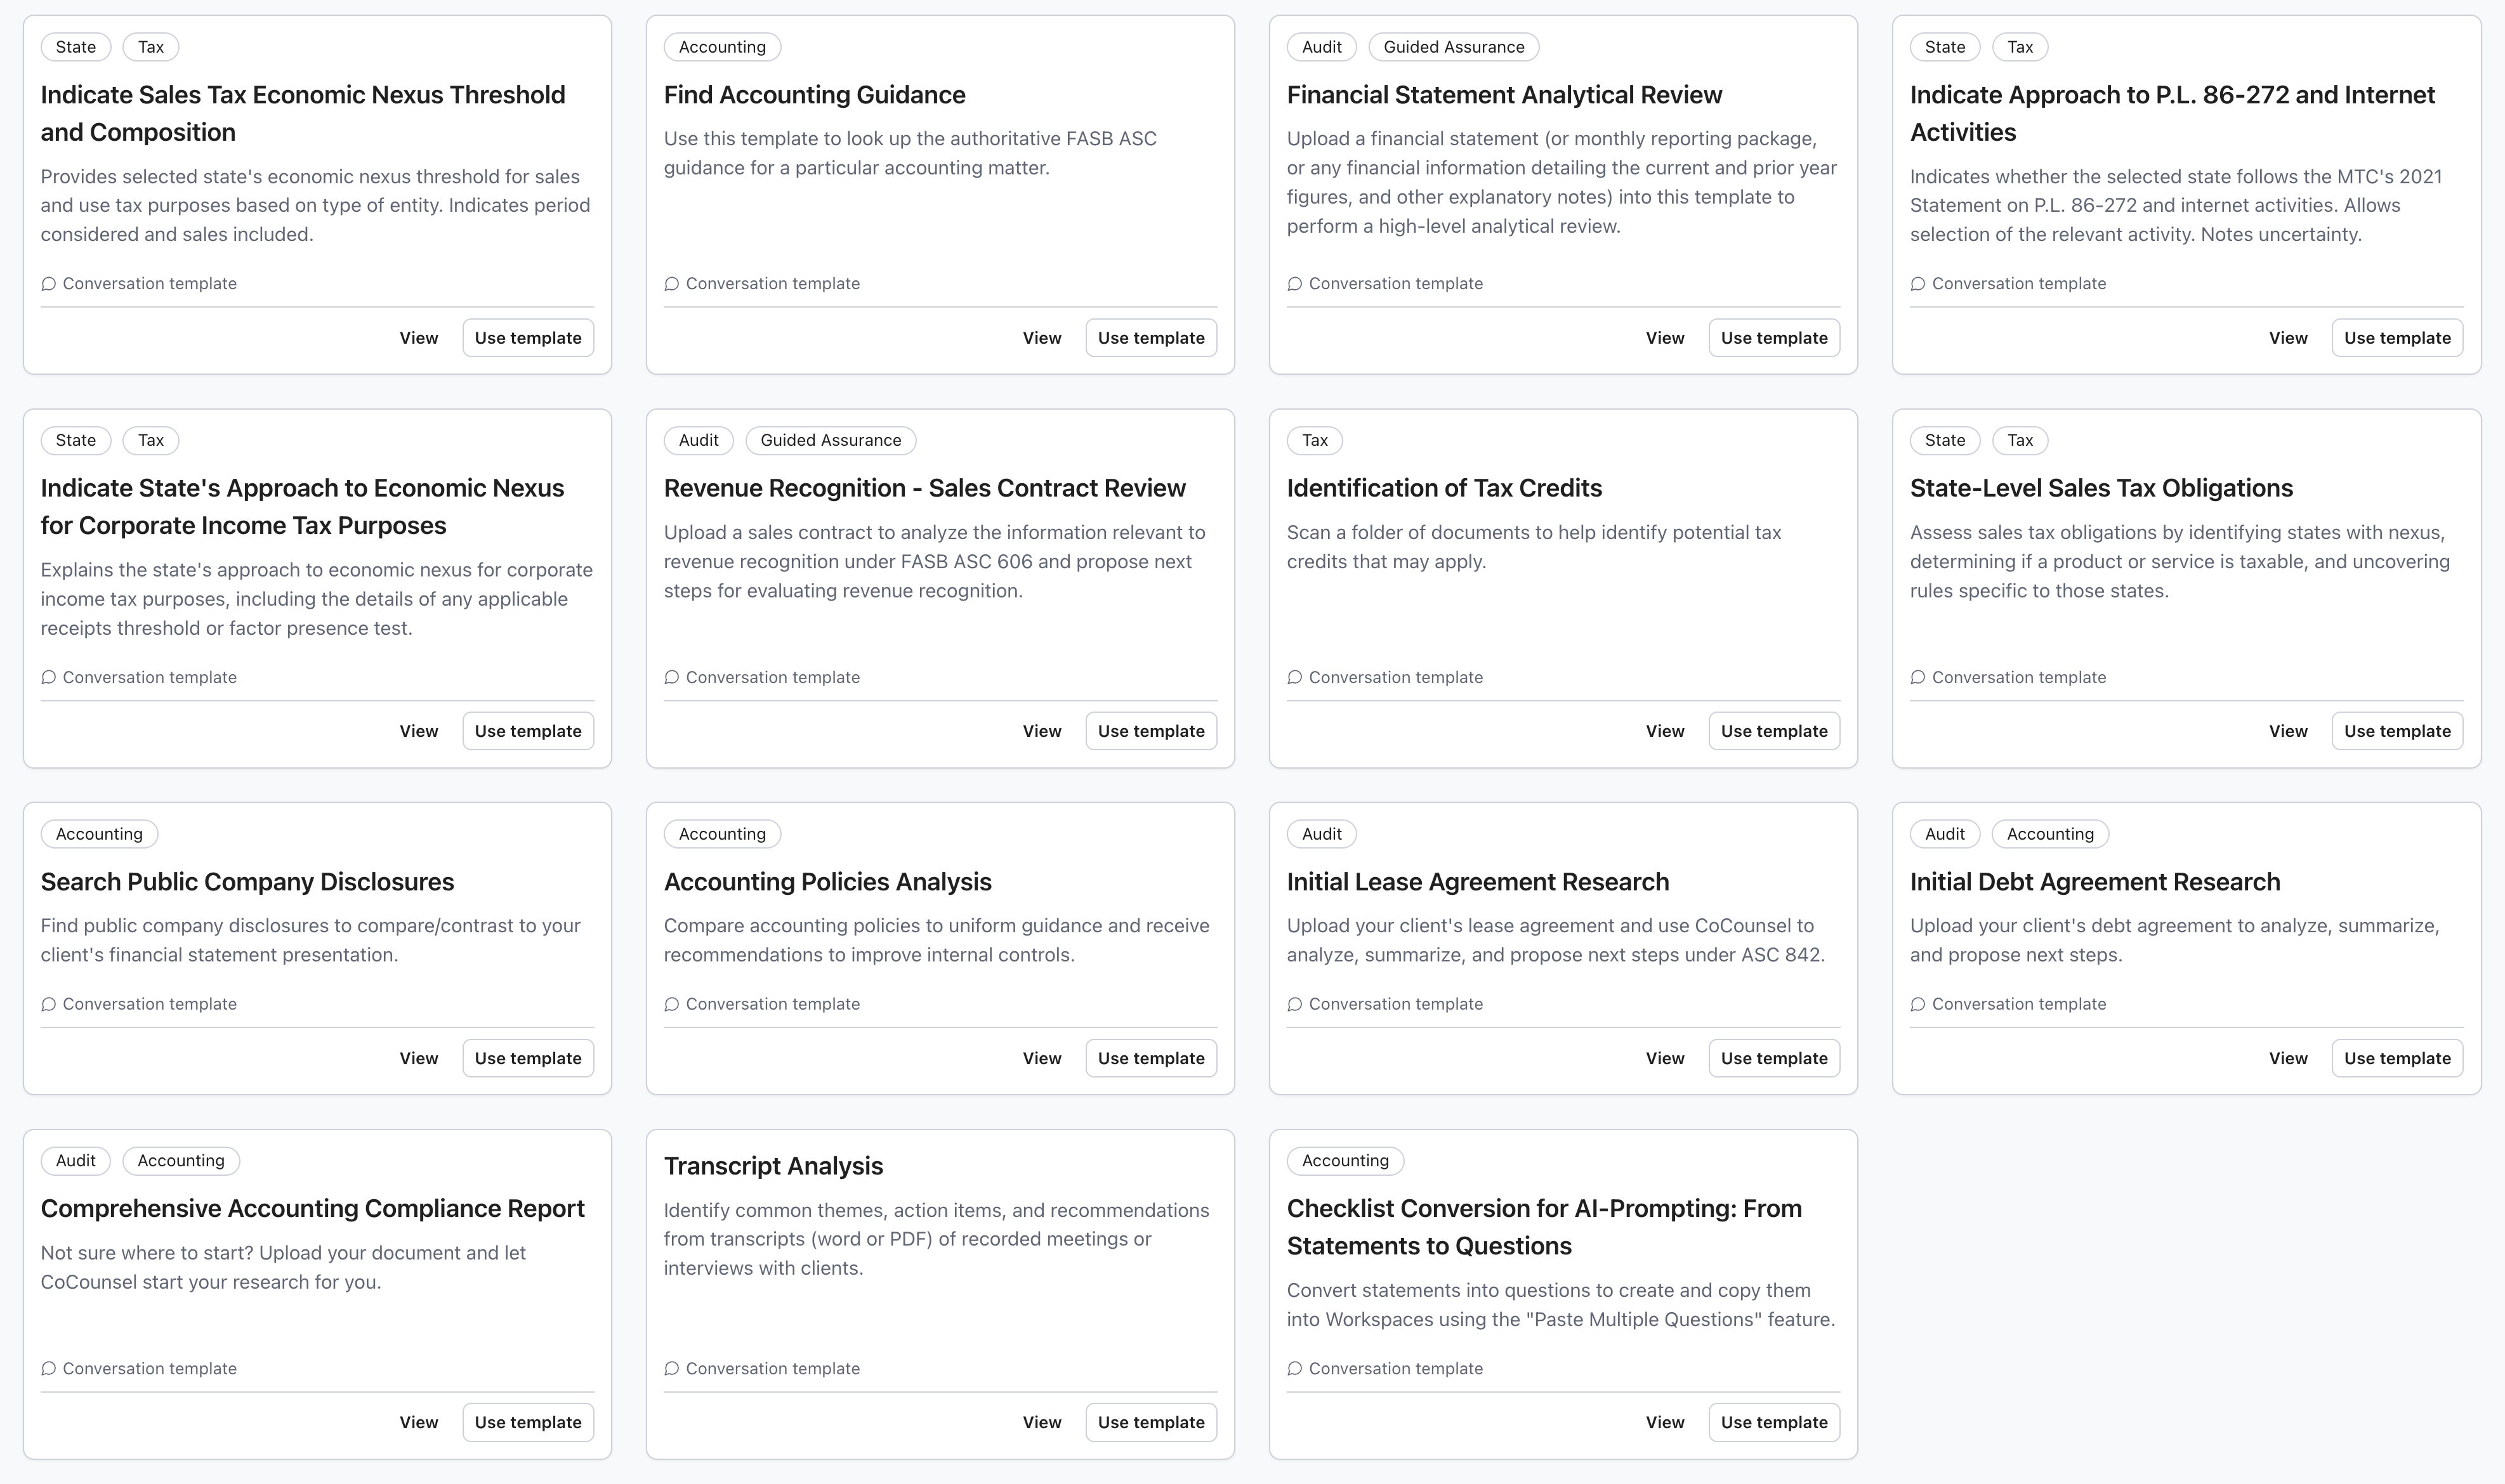Viewport: 2505px width, 1484px height.
Task: Click Accounting tag on Comprehensive Accounting Compliance Report
Action: coord(181,1160)
